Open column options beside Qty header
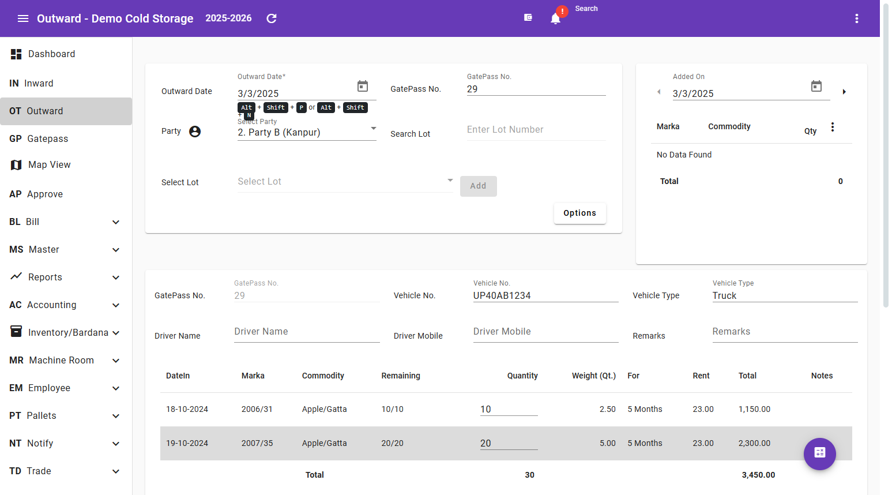892x495 pixels. point(832,127)
